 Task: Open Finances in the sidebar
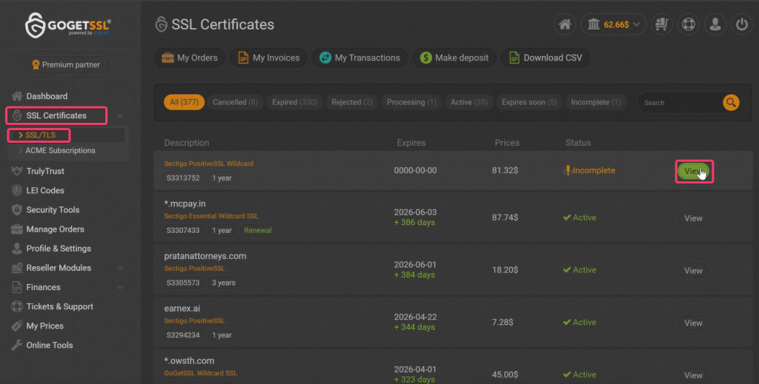point(43,287)
